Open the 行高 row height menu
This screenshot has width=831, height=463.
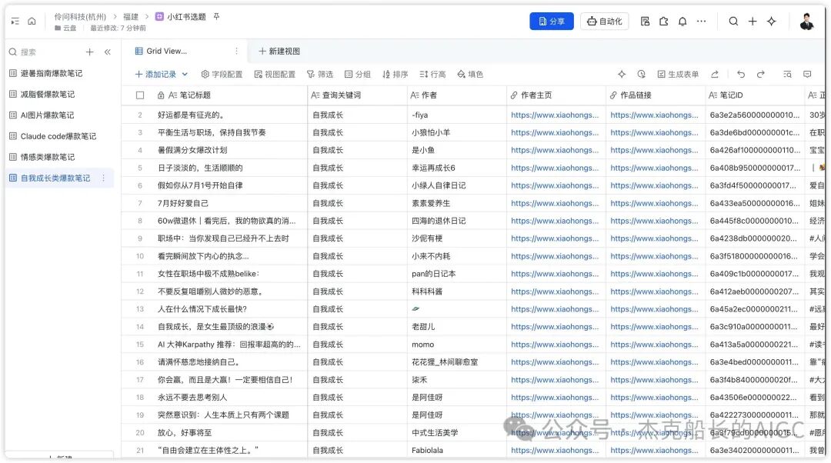coord(432,74)
